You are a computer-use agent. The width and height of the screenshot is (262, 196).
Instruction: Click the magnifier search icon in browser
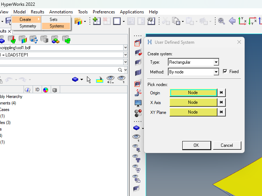click(x=120, y=70)
